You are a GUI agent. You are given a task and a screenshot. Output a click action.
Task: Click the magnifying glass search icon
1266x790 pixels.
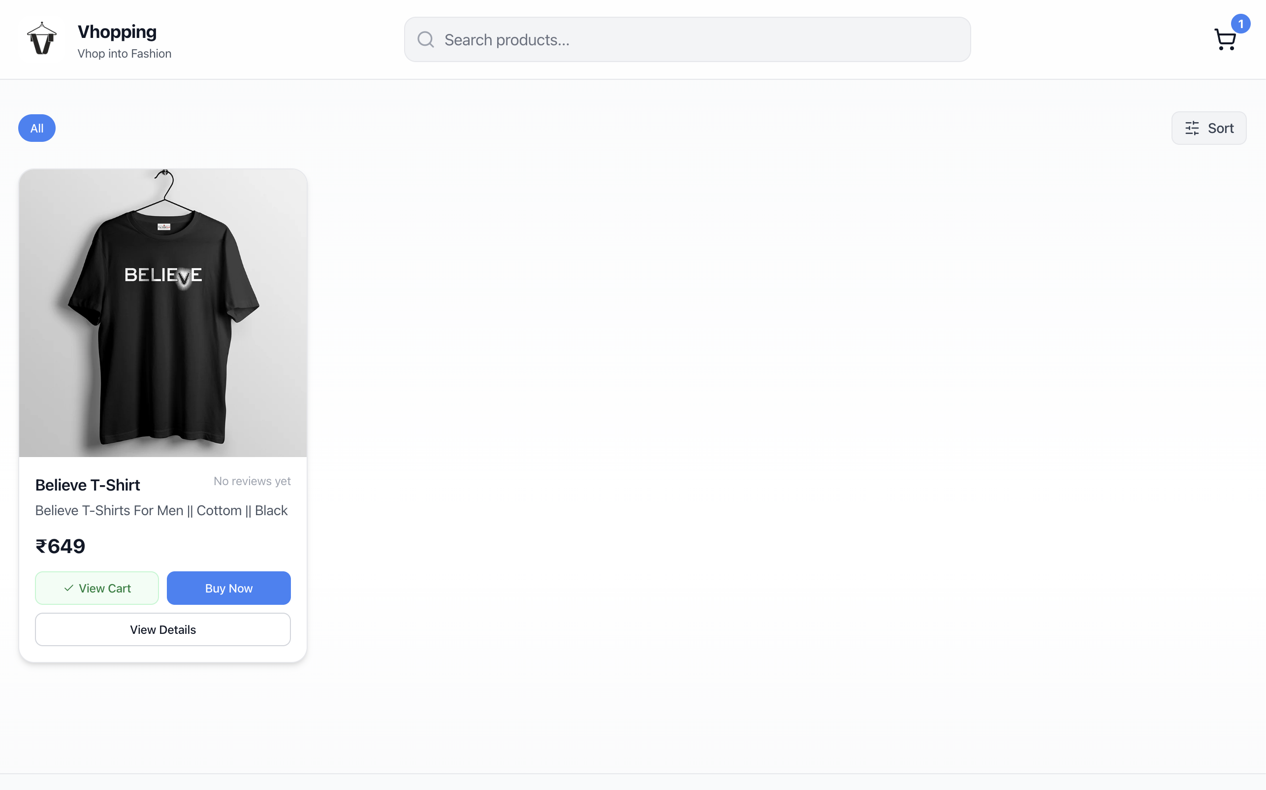tap(425, 39)
